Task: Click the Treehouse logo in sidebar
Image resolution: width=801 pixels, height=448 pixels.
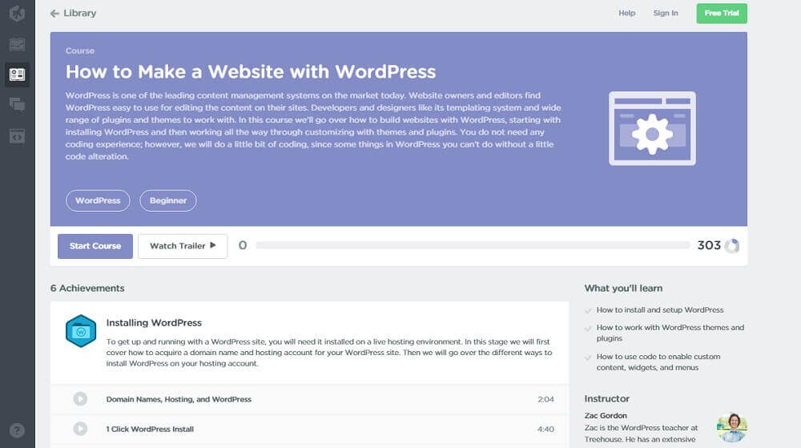Action: 17,14
